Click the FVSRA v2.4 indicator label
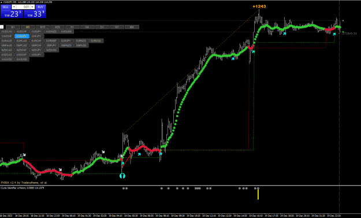 pos(24,183)
